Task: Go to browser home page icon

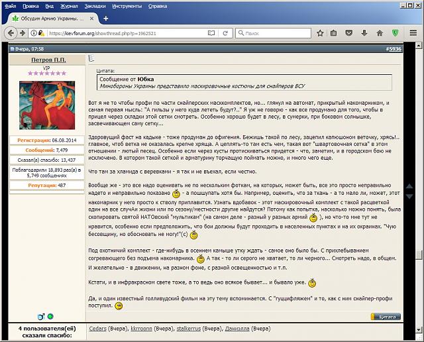Action: [x=378, y=32]
